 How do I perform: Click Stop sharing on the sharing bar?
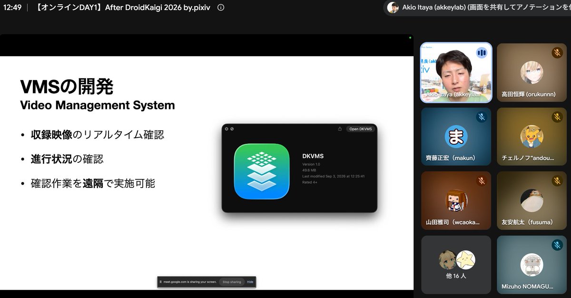[232, 282]
